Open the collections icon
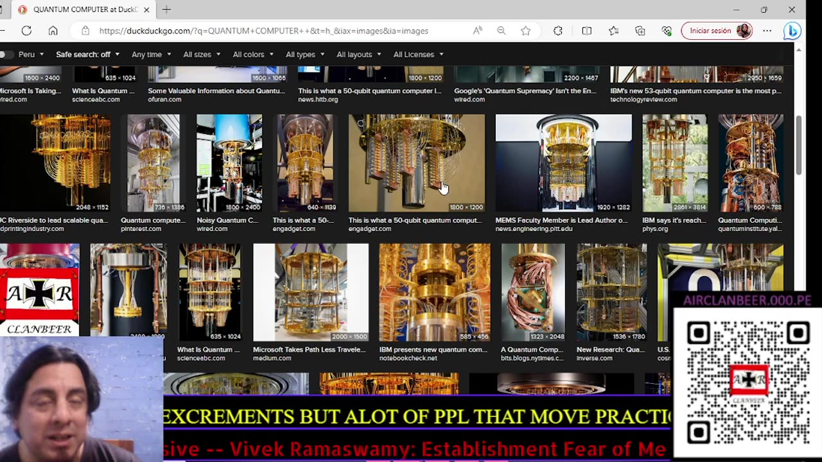 pyautogui.click(x=640, y=31)
